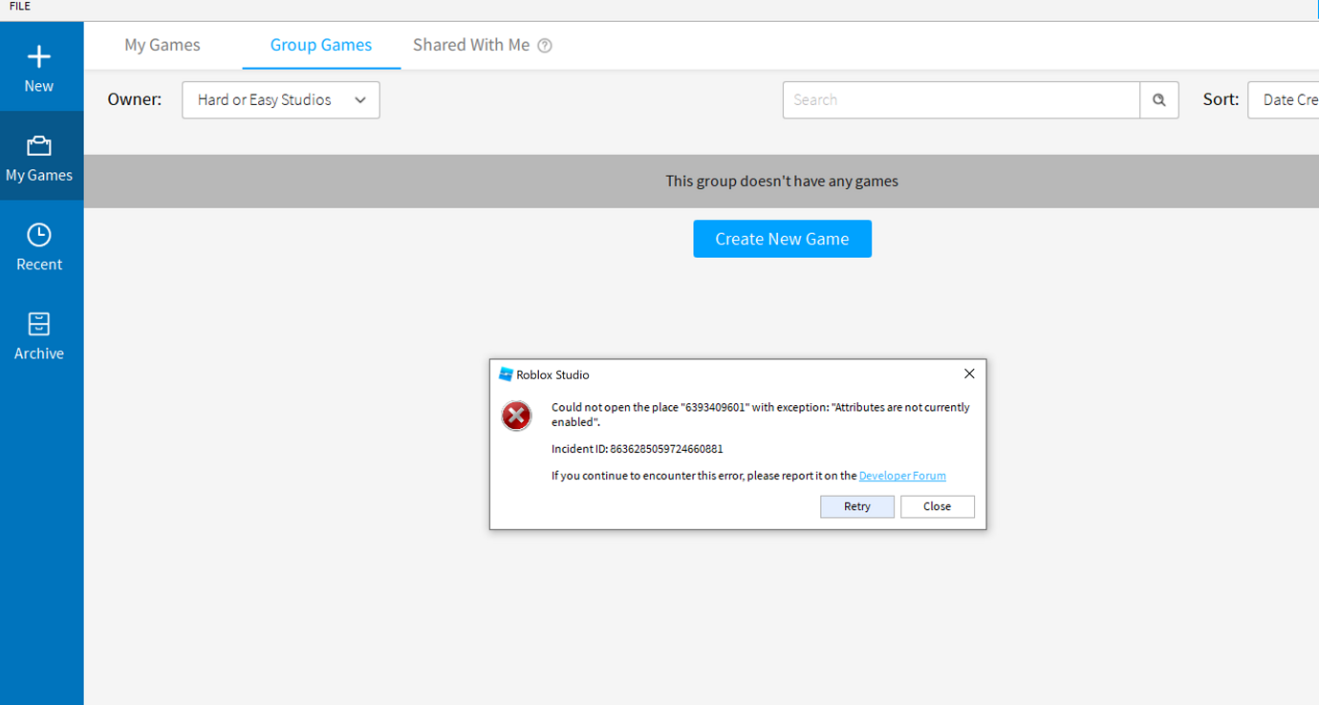Close the Roblox Studio dialog with X
The image size is (1319, 705).
969,374
